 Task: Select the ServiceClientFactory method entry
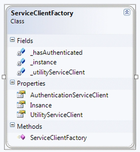tap(59, 138)
